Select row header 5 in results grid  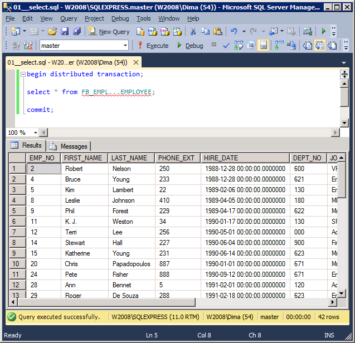pos(17,211)
